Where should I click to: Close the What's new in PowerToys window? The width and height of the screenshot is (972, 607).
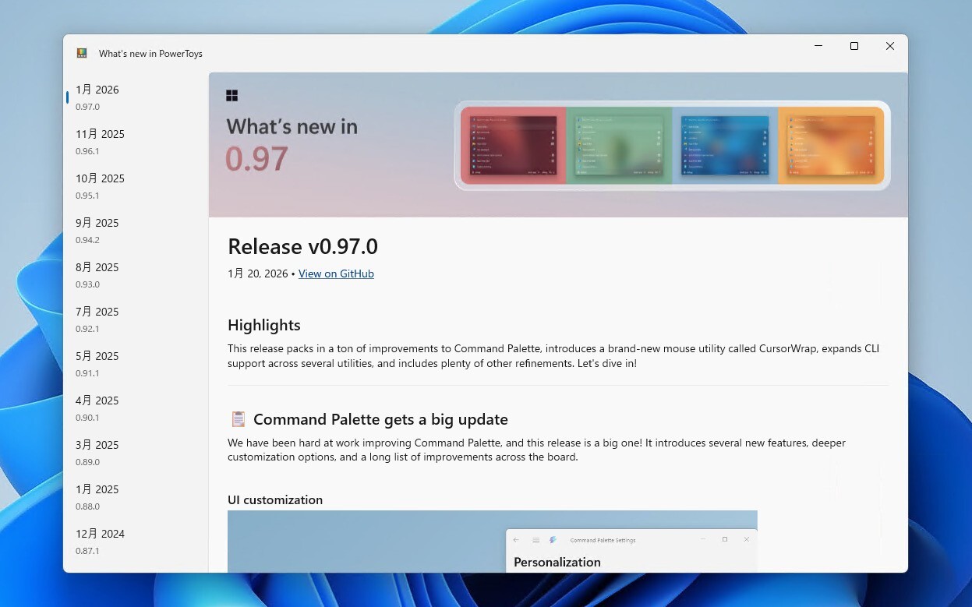(x=890, y=46)
